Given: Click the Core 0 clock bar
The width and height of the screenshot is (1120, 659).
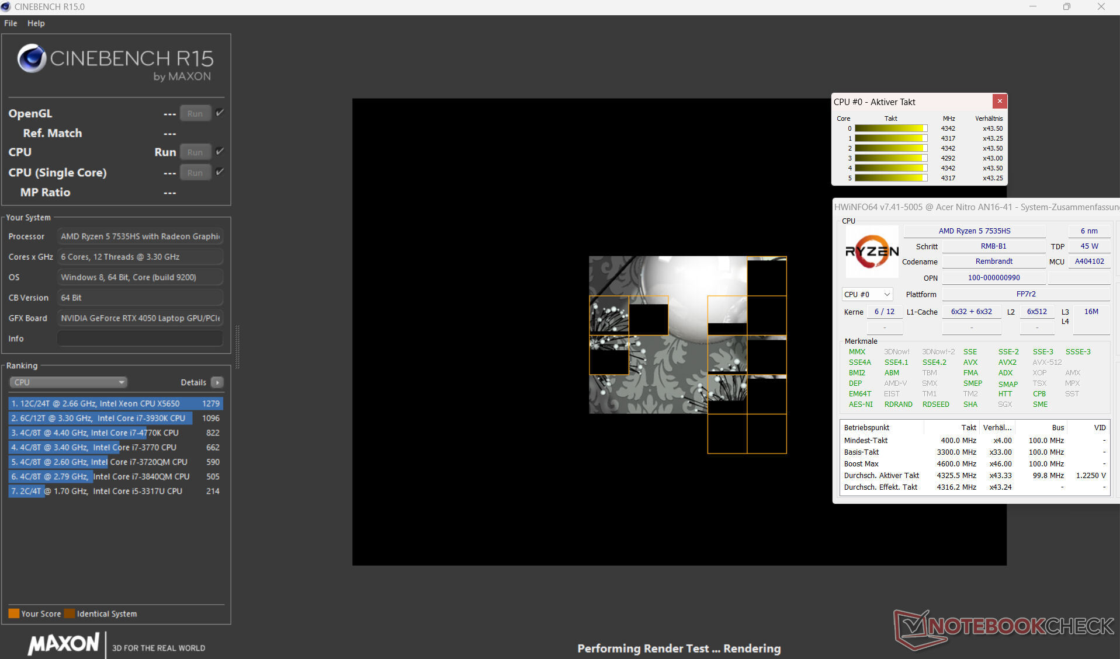Looking at the screenshot, I should [891, 128].
